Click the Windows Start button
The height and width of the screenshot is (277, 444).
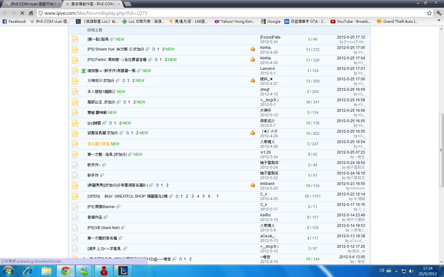click(8, 271)
